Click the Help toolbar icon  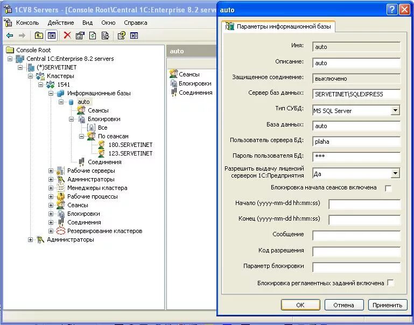[x=122, y=36]
